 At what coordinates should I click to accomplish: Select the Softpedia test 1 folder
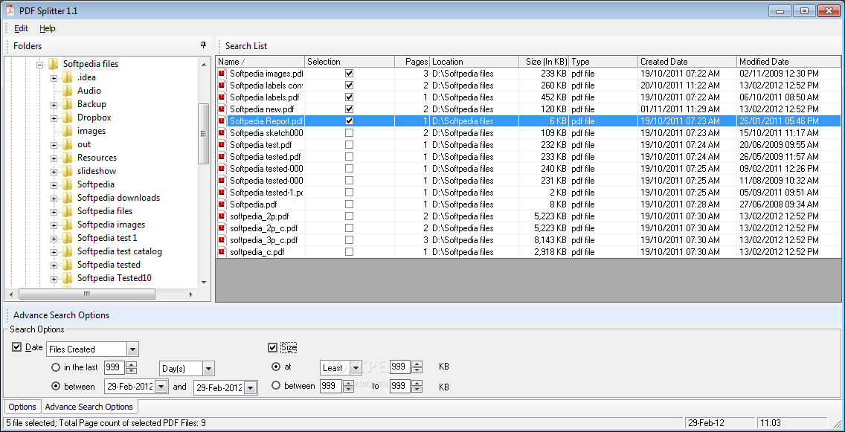click(x=107, y=238)
